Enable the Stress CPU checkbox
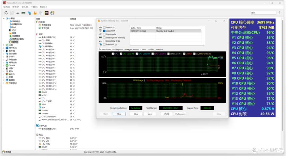This screenshot has width=286, height=156. click(x=104, y=27)
